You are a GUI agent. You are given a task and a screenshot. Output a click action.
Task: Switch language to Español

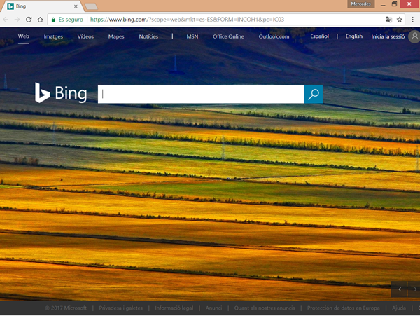tap(320, 36)
